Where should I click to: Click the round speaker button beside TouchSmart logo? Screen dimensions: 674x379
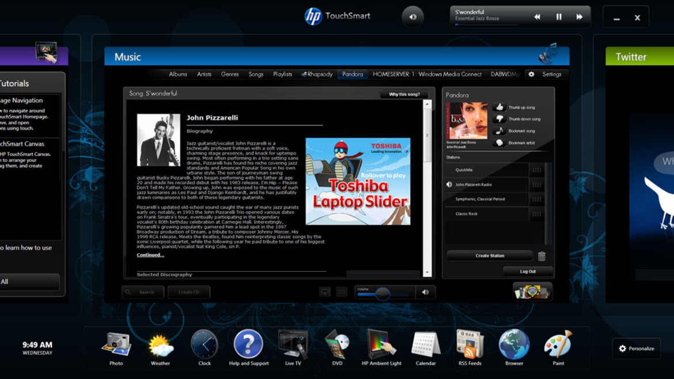(x=412, y=17)
